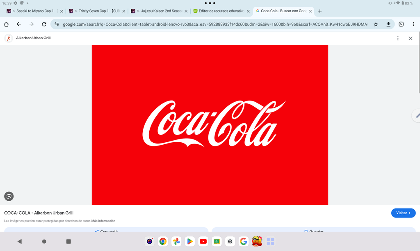420x251 pixels.
Task: Close the Editor de recursos educativos tab
Action: [x=248, y=11]
